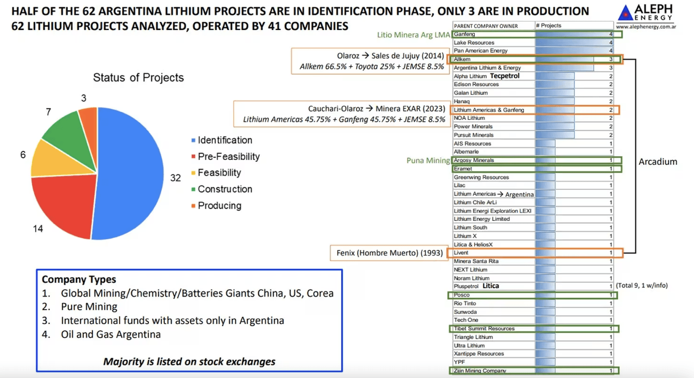This screenshot has width=694, height=378.
Task: Click the Aleph Energy triangle logo
Action: pos(626,12)
